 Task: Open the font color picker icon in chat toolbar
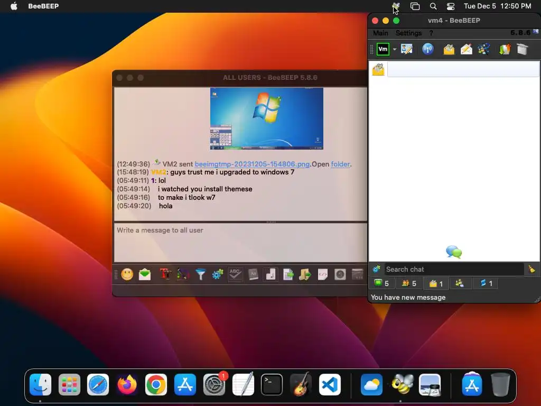click(x=183, y=274)
